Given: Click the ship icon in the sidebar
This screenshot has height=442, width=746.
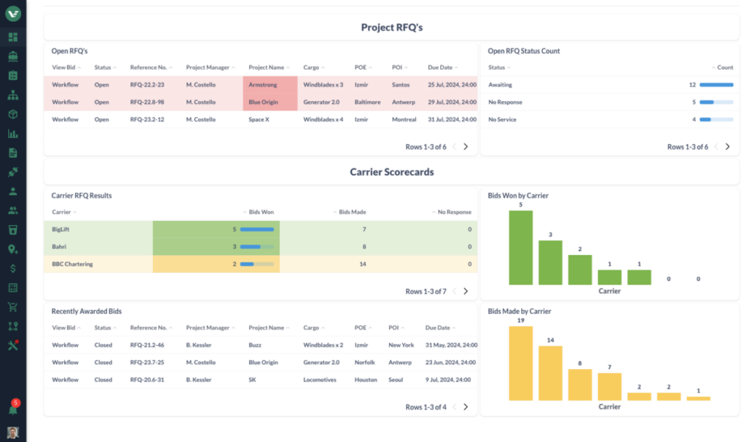Looking at the screenshot, I should coord(13,56).
